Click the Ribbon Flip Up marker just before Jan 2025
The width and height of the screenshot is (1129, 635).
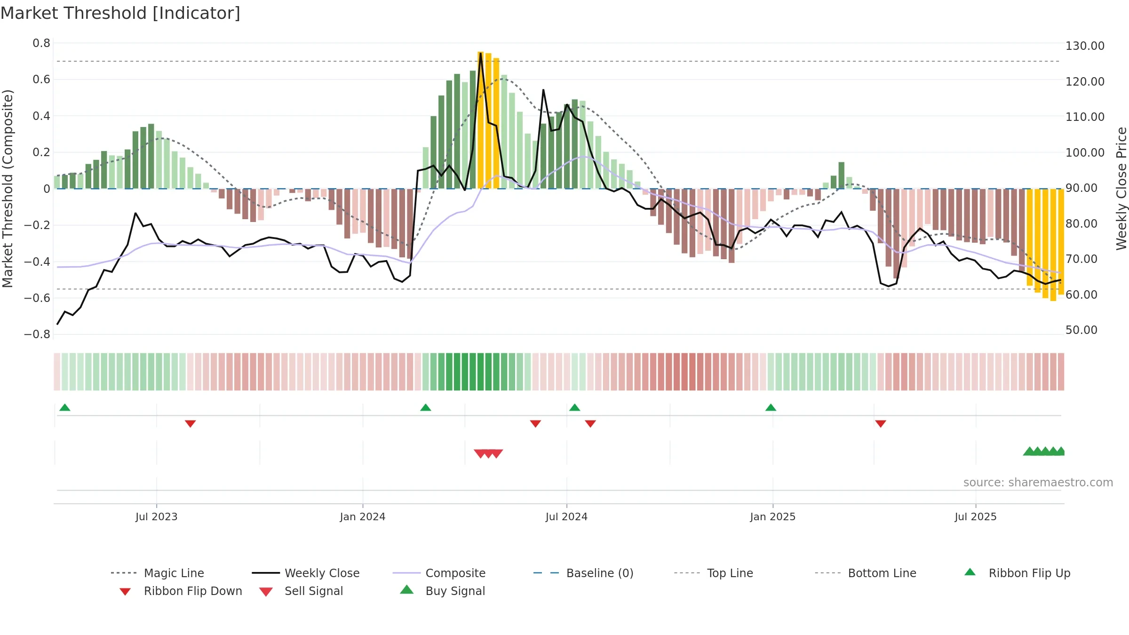pyautogui.click(x=771, y=407)
